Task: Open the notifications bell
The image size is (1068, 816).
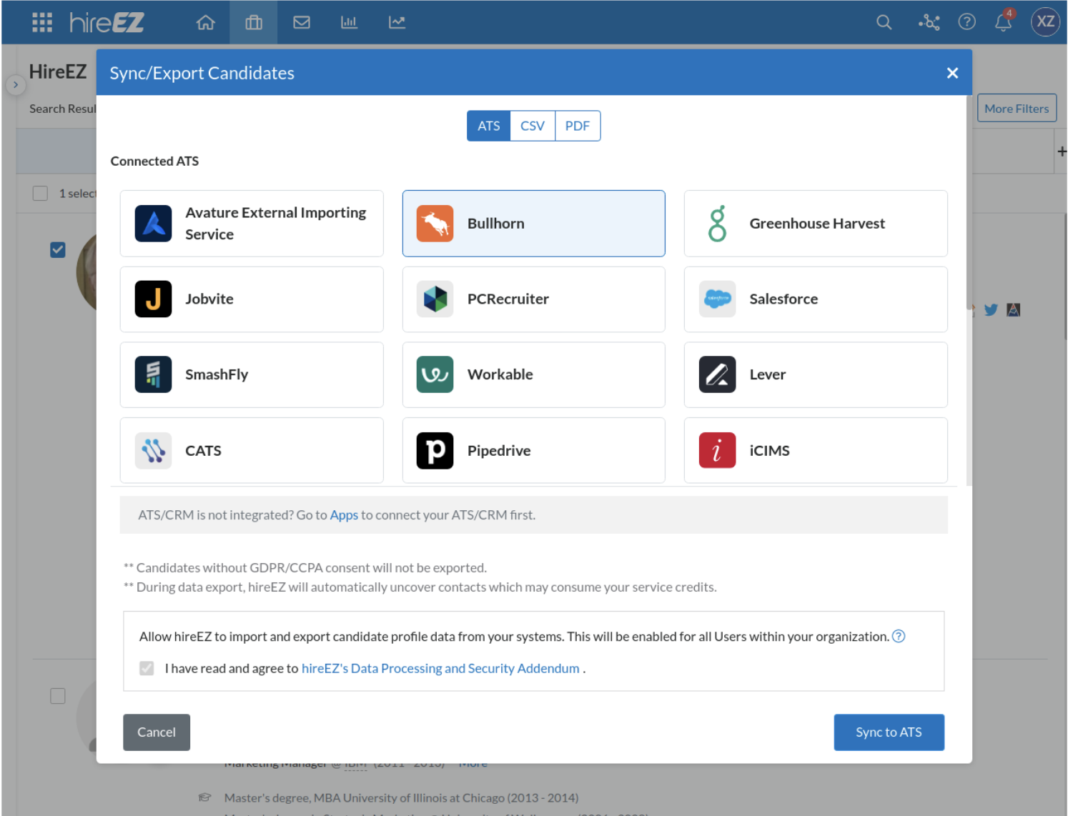Action: pyautogui.click(x=1003, y=23)
